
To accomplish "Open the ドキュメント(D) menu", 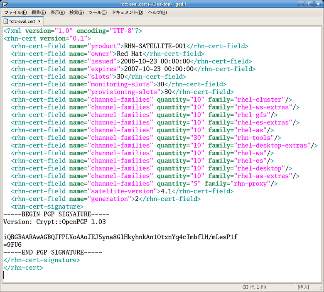I will click(128, 12).
